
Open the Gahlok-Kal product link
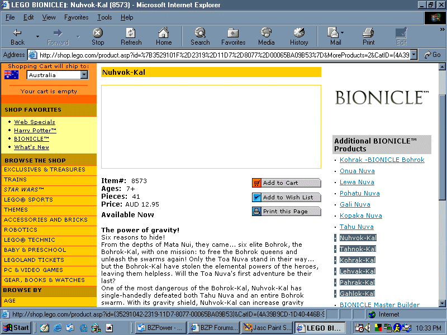pos(357,294)
